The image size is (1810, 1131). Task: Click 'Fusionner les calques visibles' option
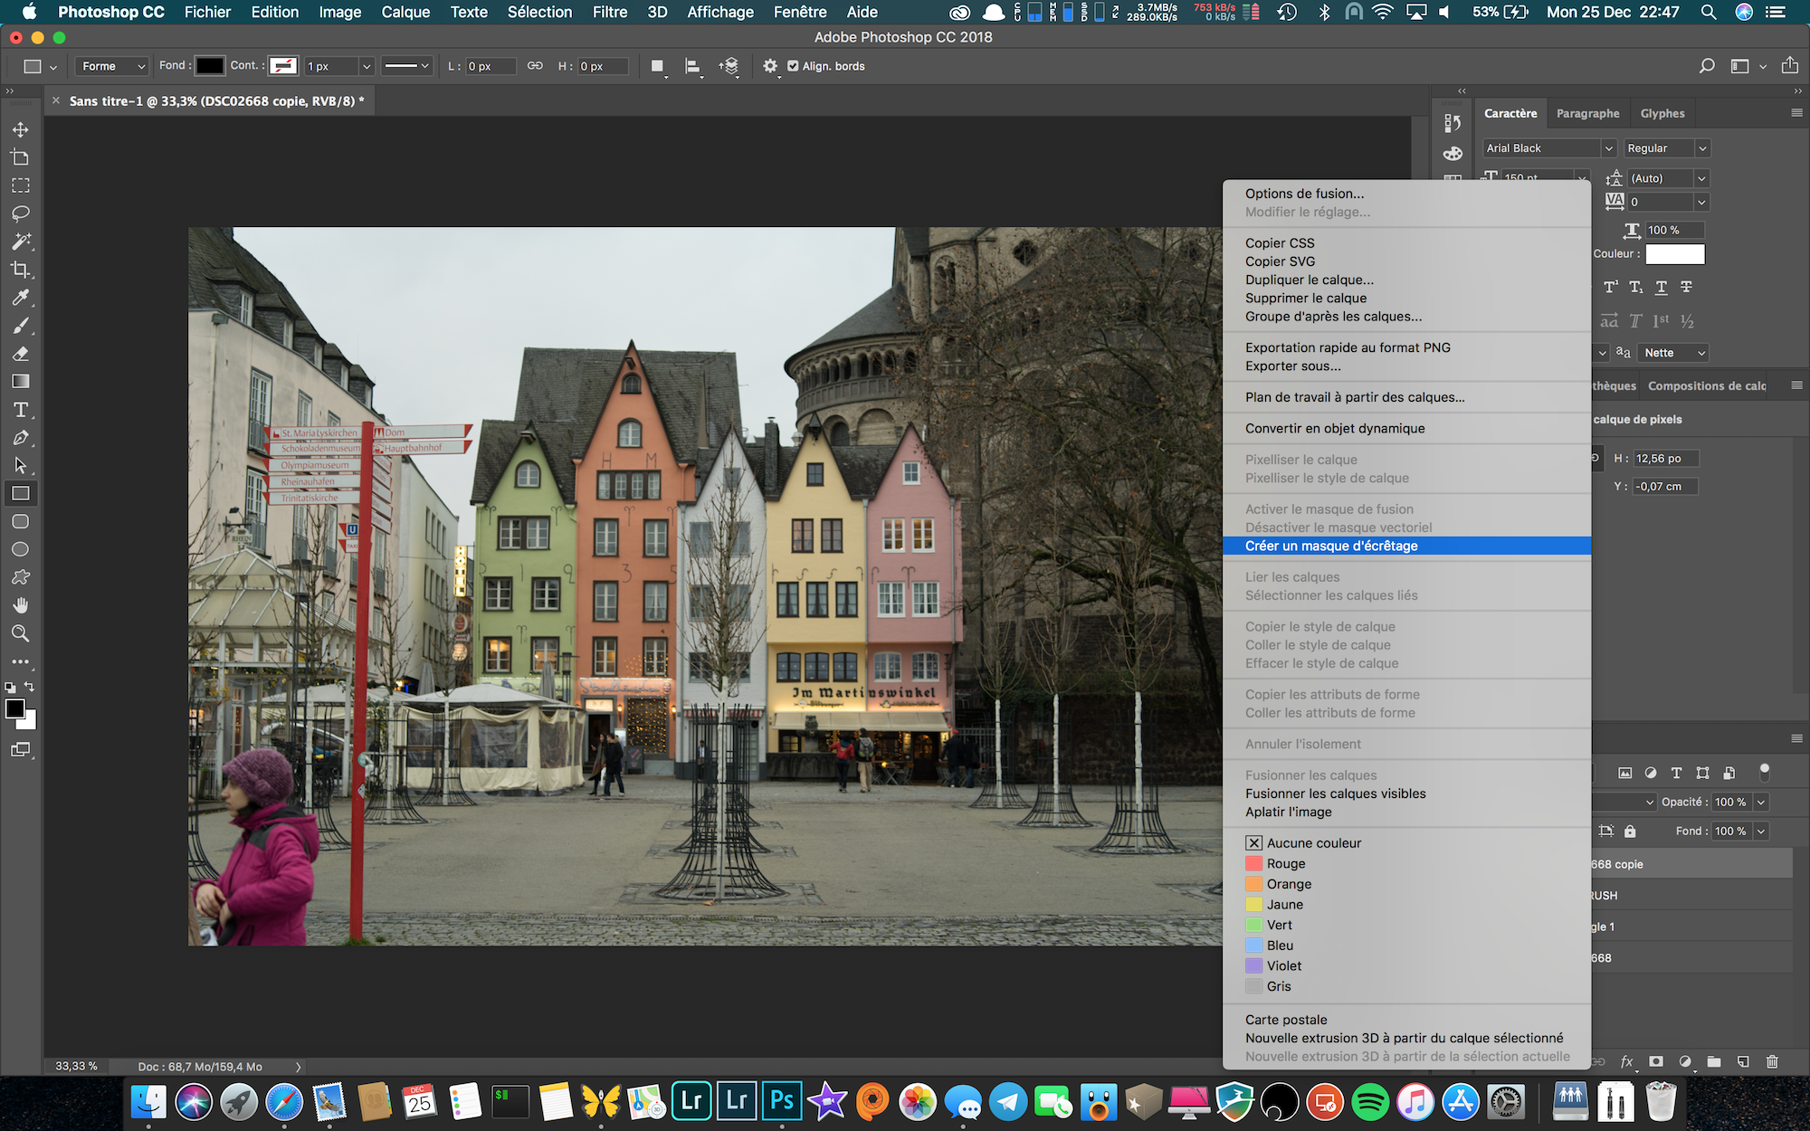(1336, 794)
